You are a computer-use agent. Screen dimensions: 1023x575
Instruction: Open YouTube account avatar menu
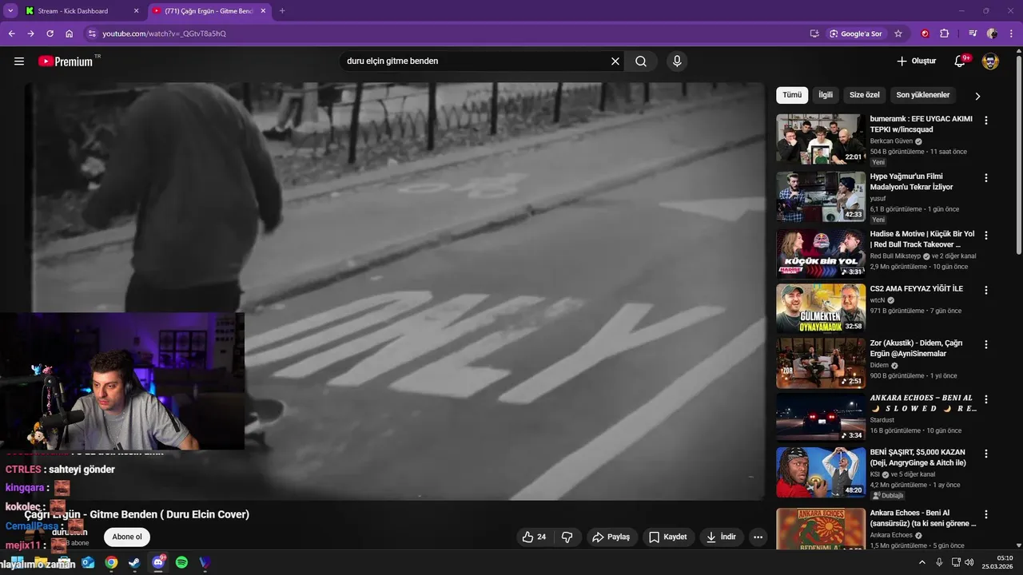pyautogui.click(x=990, y=61)
